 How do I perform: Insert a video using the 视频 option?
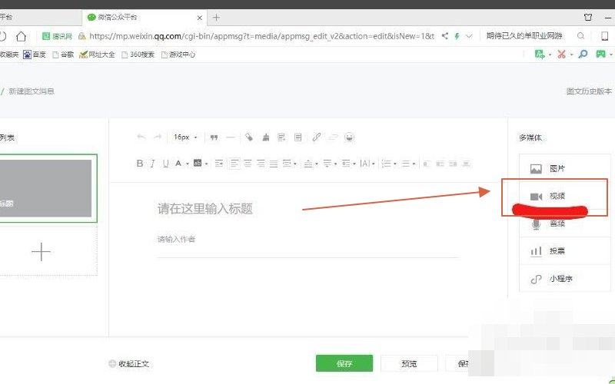[x=564, y=196]
